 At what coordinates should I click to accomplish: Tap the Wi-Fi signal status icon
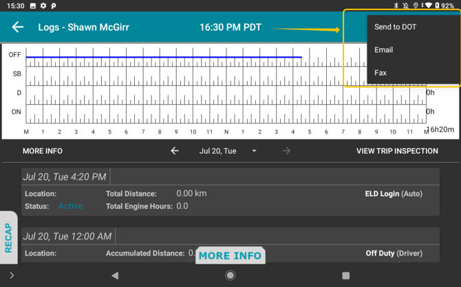(x=429, y=5)
